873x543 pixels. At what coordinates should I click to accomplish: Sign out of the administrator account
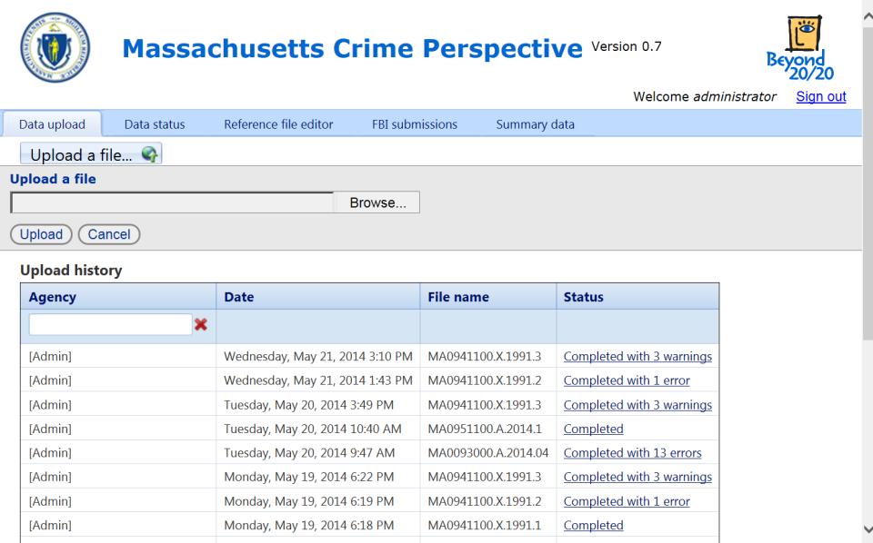(x=820, y=97)
